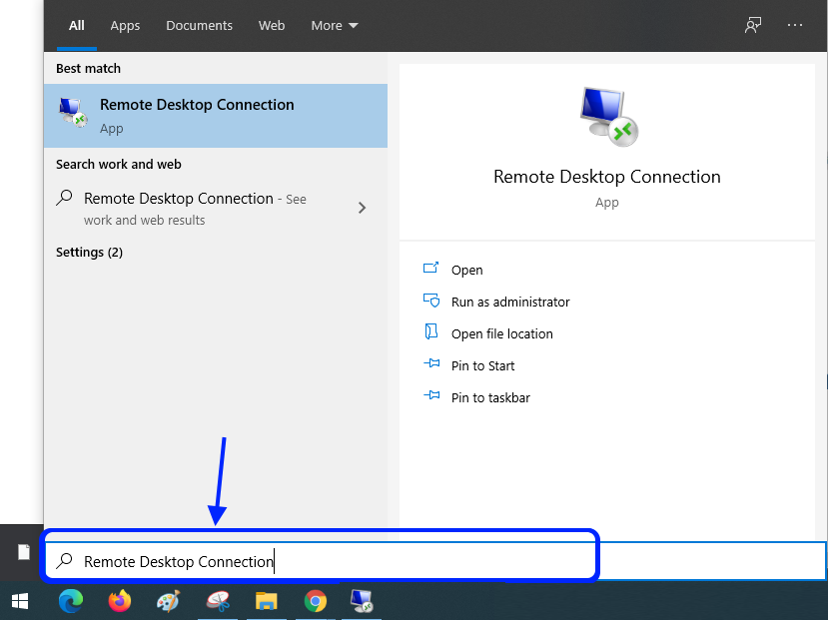Click the document icon left of search box
The width and height of the screenshot is (828, 620).
(x=24, y=552)
